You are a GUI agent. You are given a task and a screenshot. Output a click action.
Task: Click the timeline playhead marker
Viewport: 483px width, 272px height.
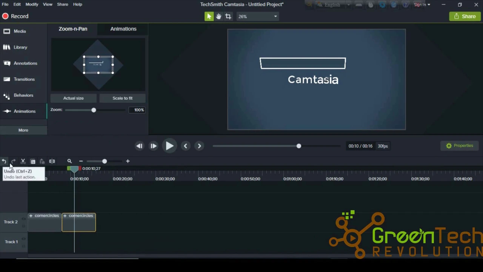[74, 169]
